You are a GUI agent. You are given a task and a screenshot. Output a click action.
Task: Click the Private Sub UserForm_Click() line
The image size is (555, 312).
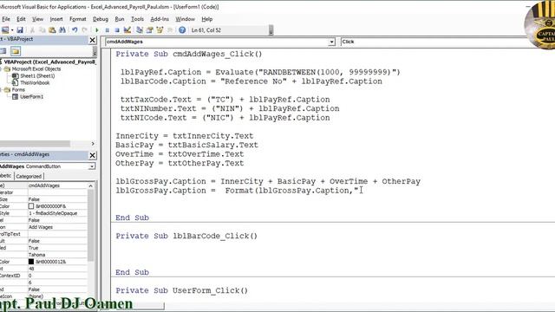181,291
